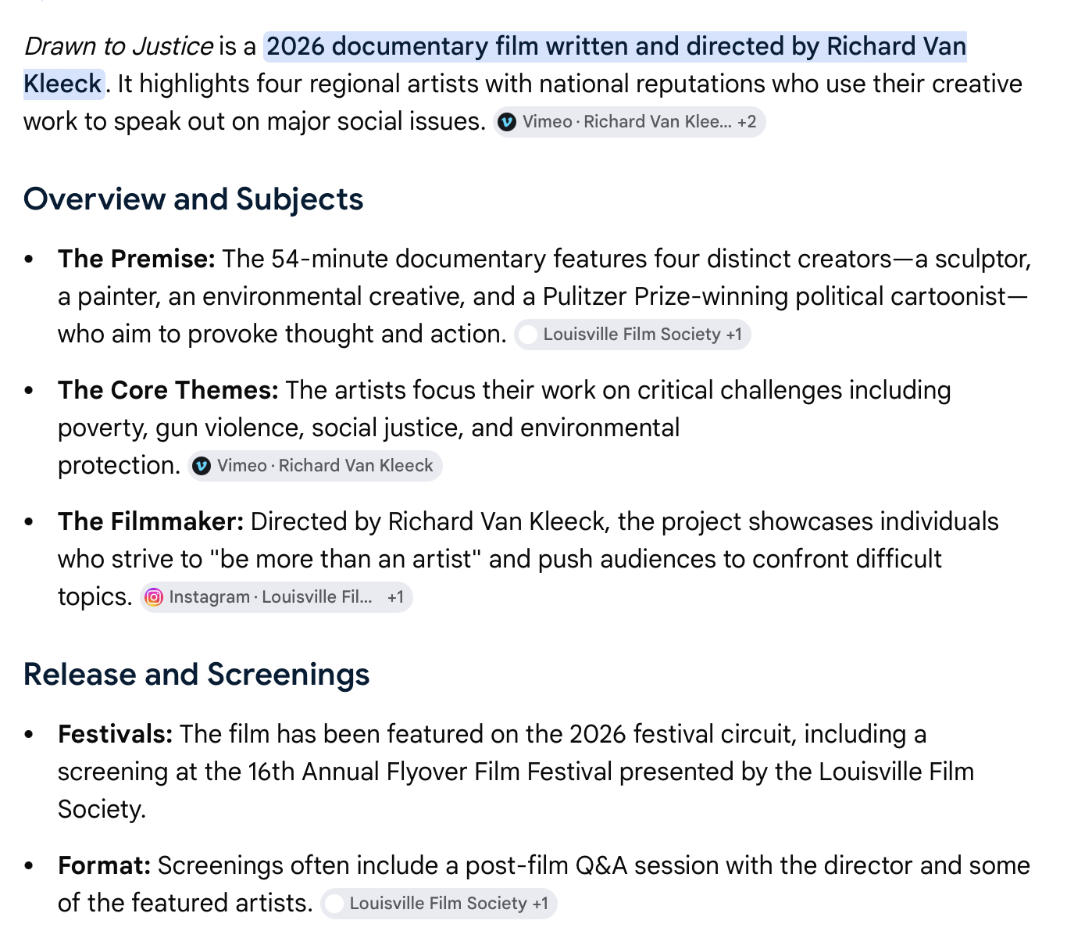The height and width of the screenshot is (949, 1067).
Task: Open Louisville Film Society source in The Premise
Action: pos(632,335)
